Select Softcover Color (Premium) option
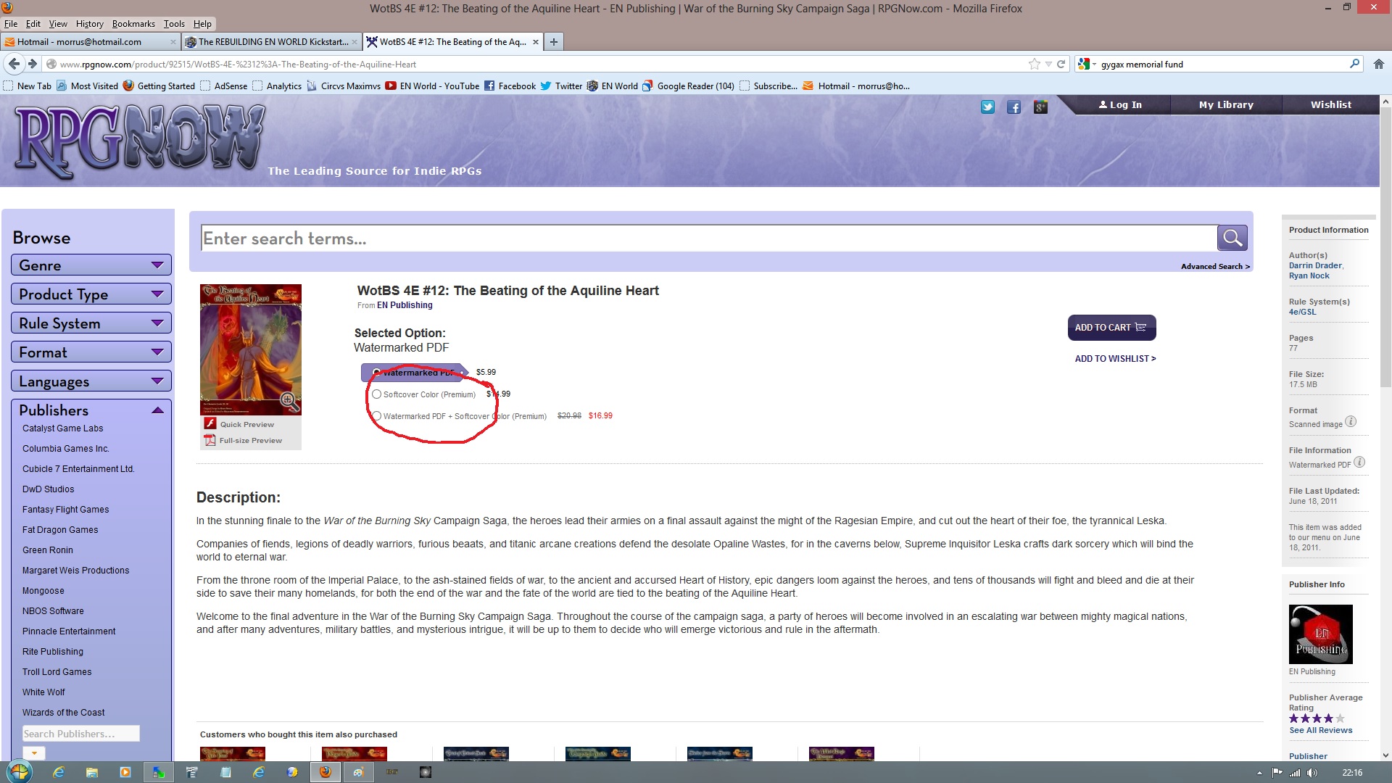Image resolution: width=1392 pixels, height=783 pixels. [377, 394]
